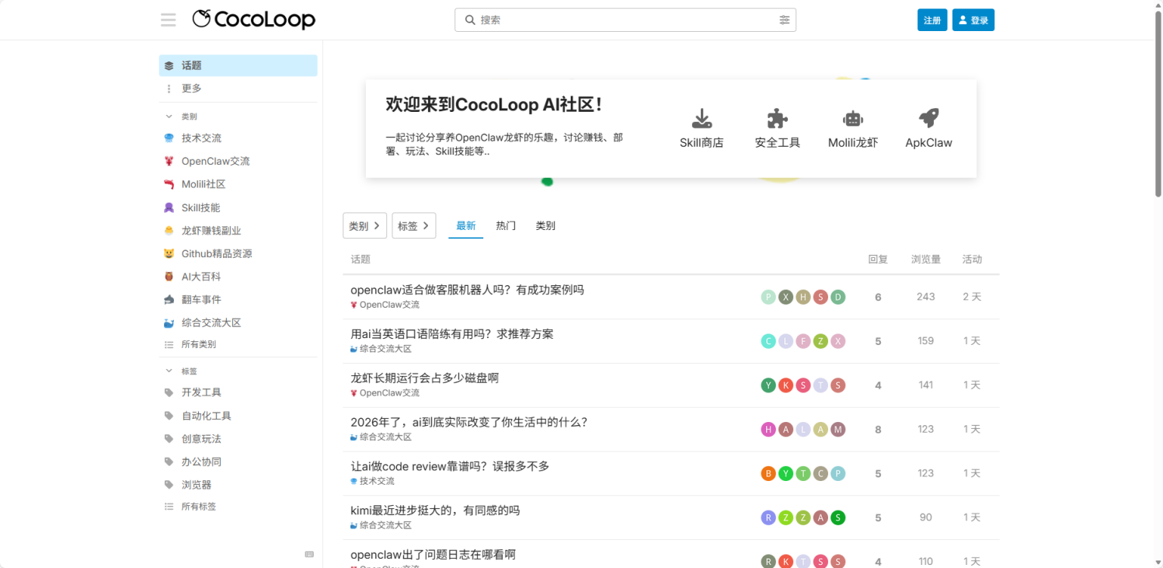Click the 搜索 search field
Image resolution: width=1163 pixels, height=568 pixels.
(x=625, y=20)
